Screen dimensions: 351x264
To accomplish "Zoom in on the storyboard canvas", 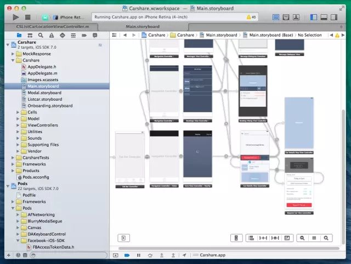I will pyautogui.click(x=327, y=238).
